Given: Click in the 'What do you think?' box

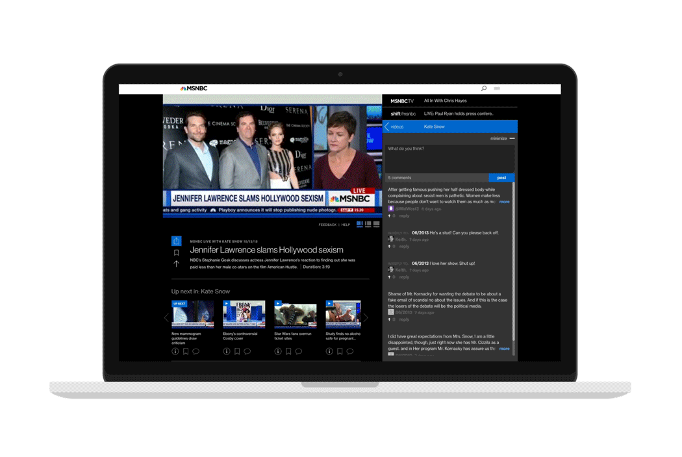Looking at the screenshot, I should click(449, 159).
